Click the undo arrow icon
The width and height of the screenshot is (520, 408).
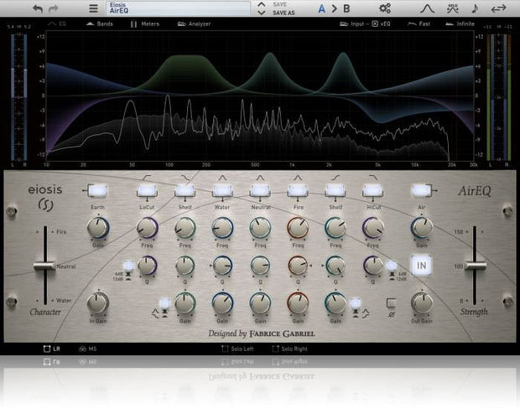tap(38, 8)
